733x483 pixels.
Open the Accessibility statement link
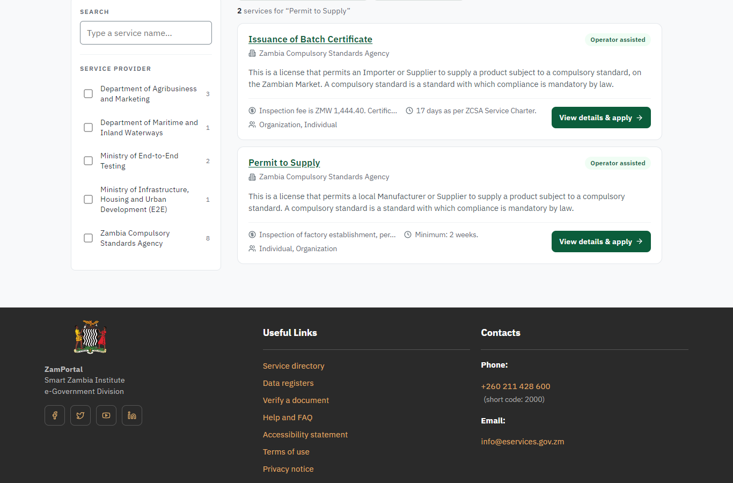click(305, 435)
